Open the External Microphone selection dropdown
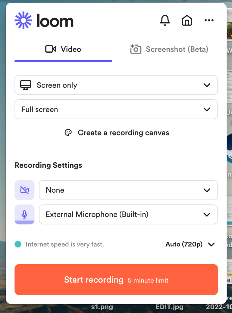Viewport: 232px width, 313px height. 207,214
